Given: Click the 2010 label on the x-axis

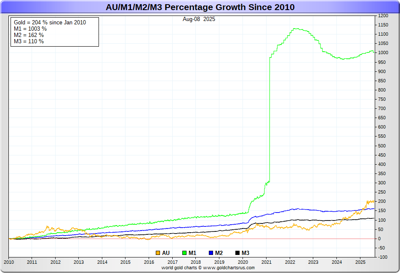Looking at the screenshot, I should (8, 262).
